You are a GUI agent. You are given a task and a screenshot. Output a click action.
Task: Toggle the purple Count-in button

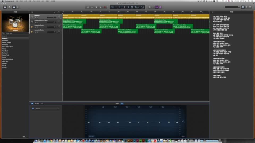click(x=156, y=7)
